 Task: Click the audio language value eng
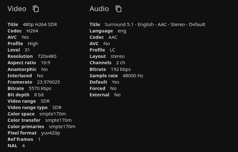pos(122,31)
